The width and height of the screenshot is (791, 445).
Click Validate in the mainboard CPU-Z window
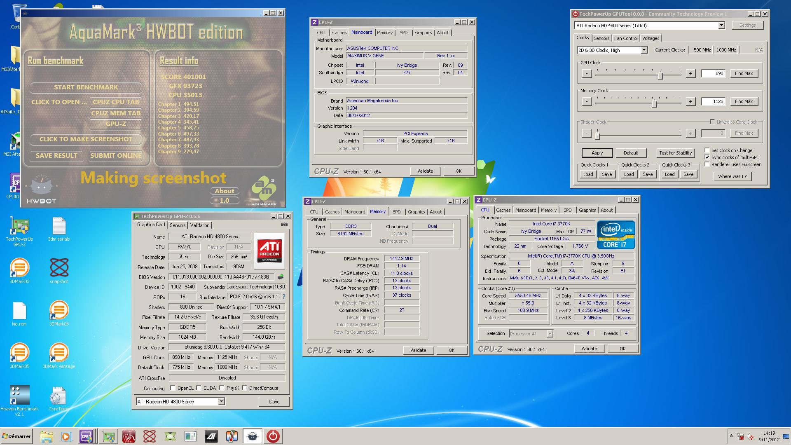pyautogui.click(x=425, y=171)
